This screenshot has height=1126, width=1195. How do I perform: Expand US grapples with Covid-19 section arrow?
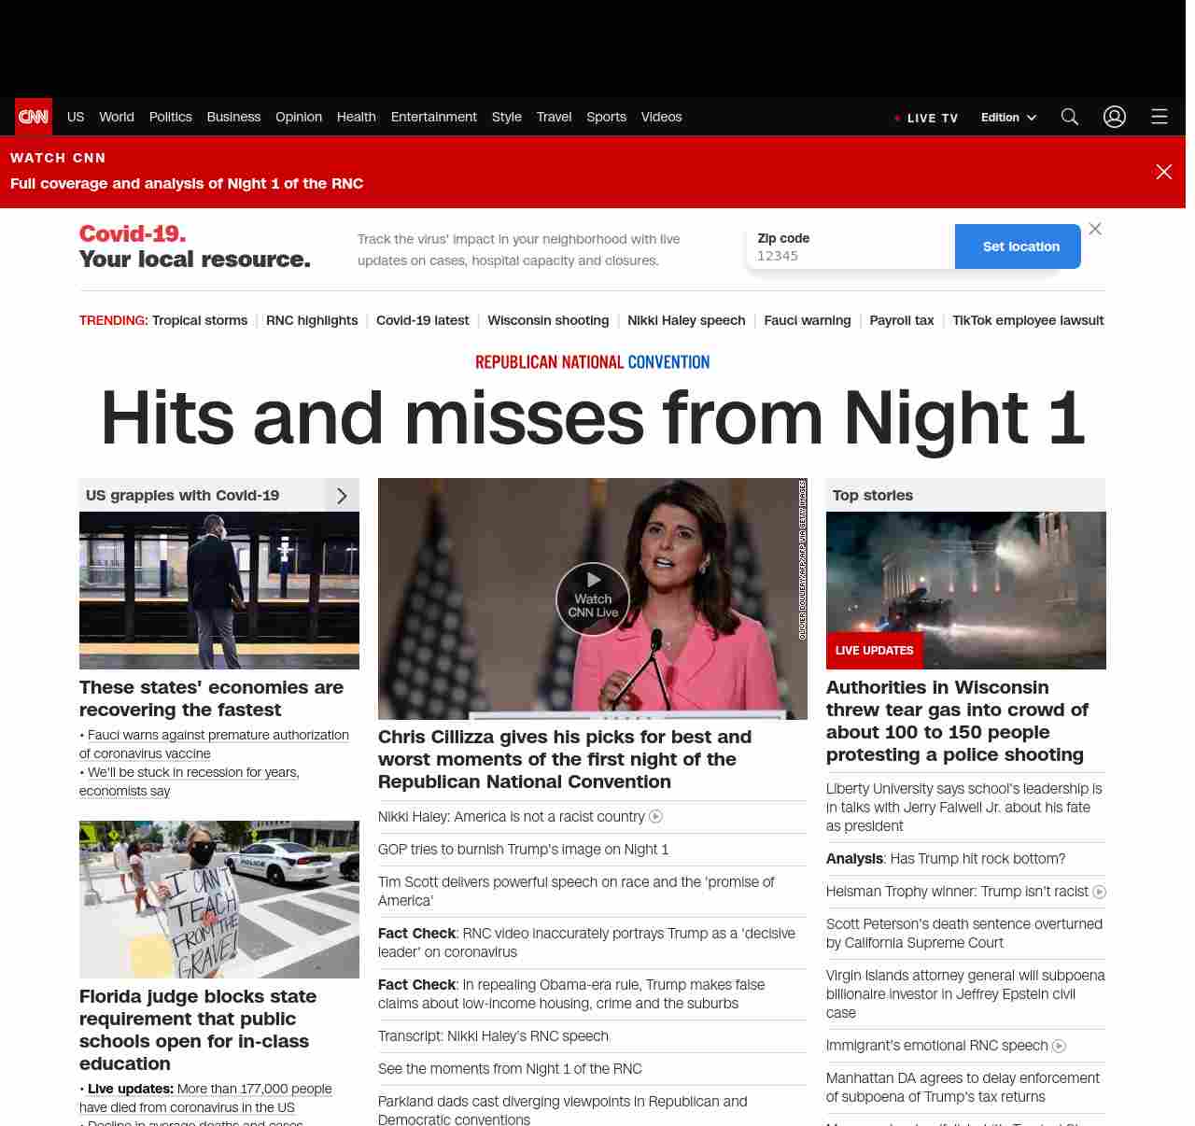coord(342,496)
